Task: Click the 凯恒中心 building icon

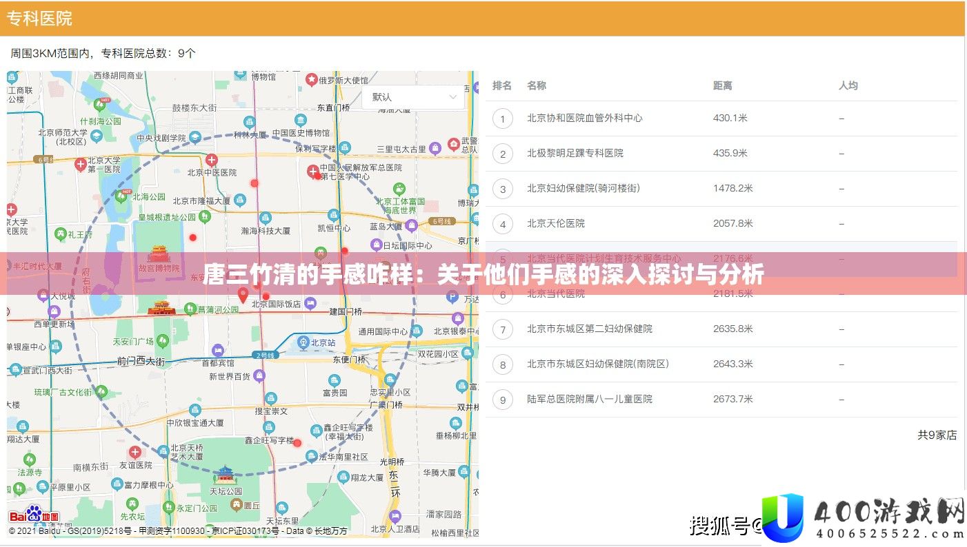Action: point(334,216)
